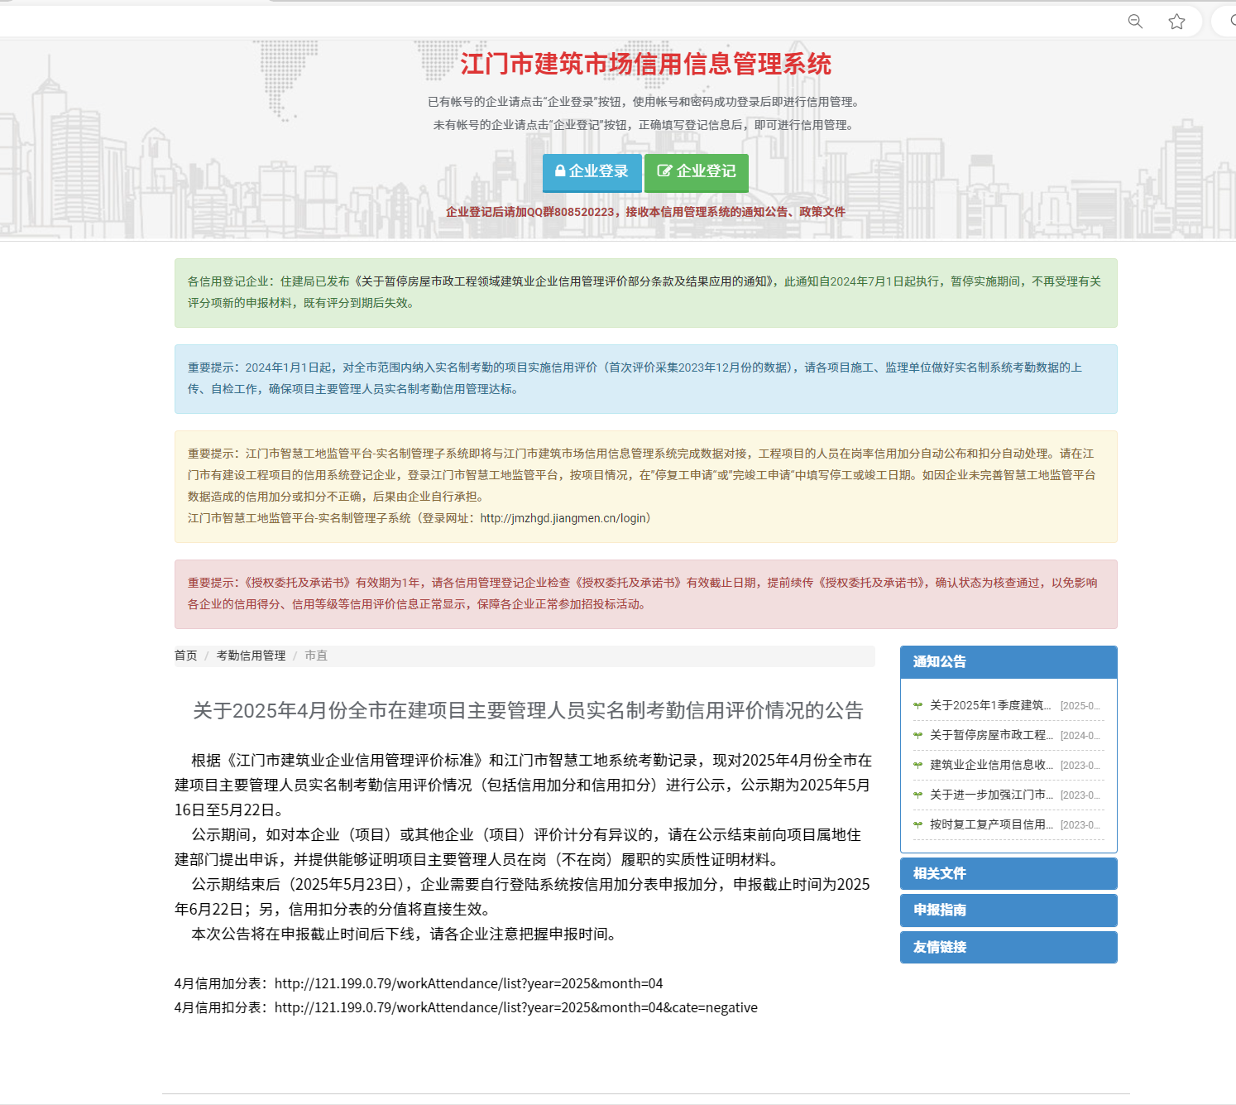Open notice 关于进一步加强江门市...
The image size is (1236, 1105).
[x=991, y=795]
